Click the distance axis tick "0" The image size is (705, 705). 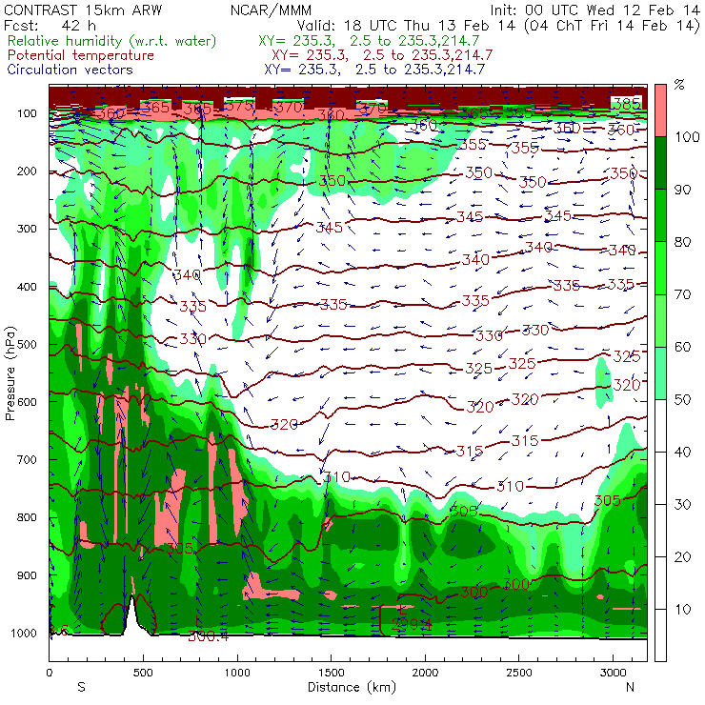tap(49, 673)
